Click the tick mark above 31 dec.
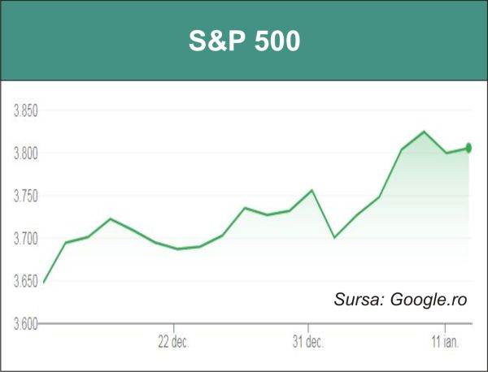Viewport: 488px width, 372px height. 308,328
